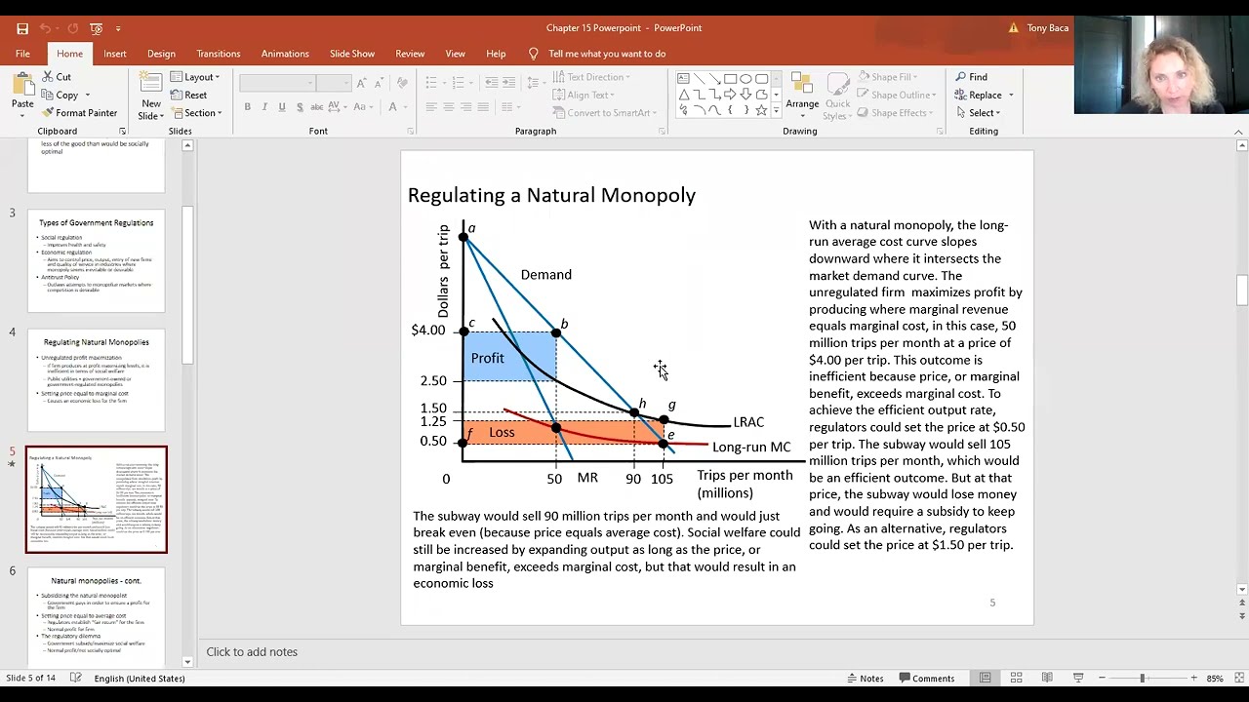Select slide 4 thumbnail Regulating Natural Monopolies
The width and height of the screenshot is (1249, 702).
[97, 380]
